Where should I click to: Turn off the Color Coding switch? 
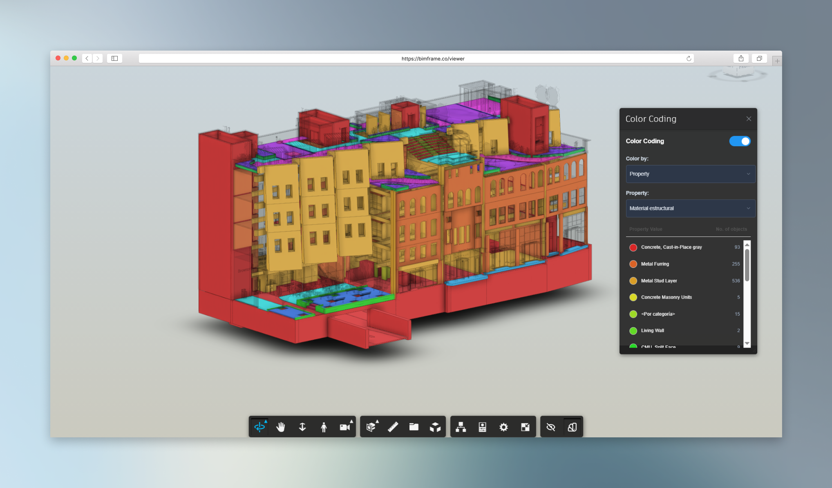740,141
